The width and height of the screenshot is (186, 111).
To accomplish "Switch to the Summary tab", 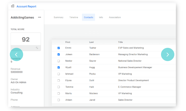I will [58, 17].
